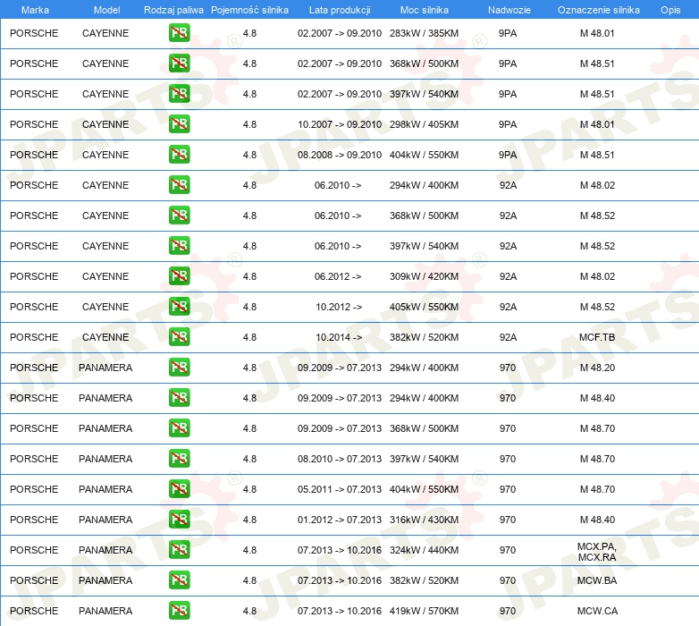This screenshot has height=626, width=699.
Task: Click the MCX.PA, MCX.RA engine code cell
Action: click(x=596, y=551)
